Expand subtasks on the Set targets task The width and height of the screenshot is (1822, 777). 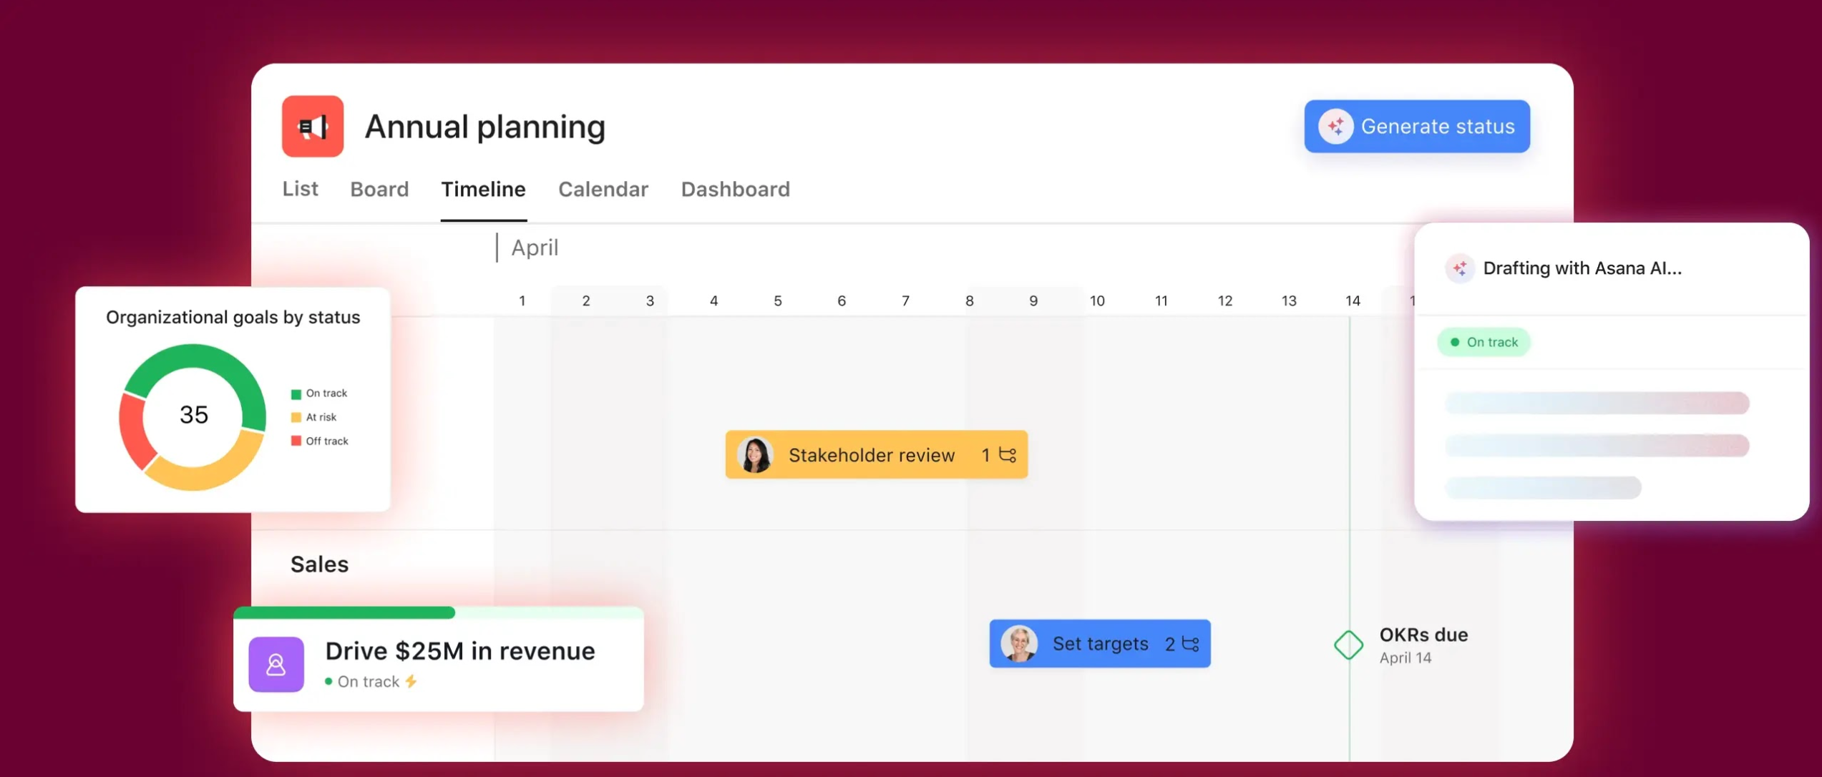click(1189, 643)
